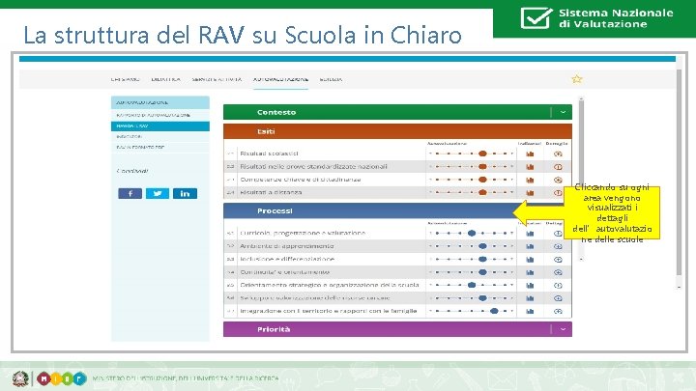This screenshot has height=391, width=696.
Task: Mark the school as favorite with star
Action: click(576, 79)
